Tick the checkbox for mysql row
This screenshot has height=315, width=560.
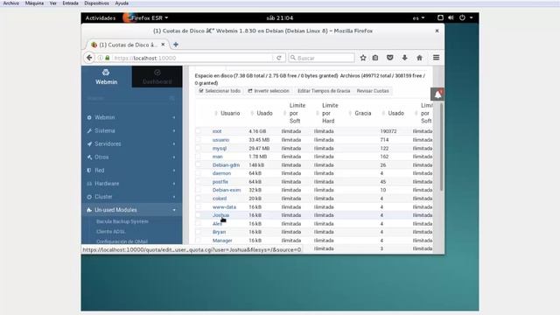tap(199, 148)
